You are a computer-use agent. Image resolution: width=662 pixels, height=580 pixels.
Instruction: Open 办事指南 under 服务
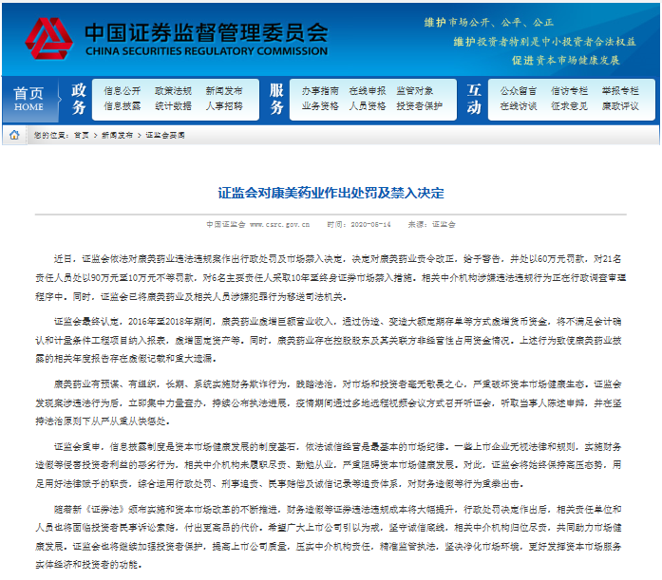point(320,91)
